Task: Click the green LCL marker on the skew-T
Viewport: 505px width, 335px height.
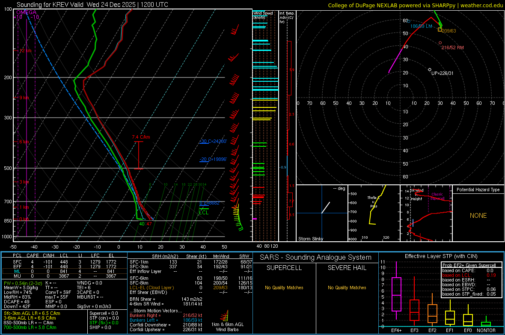Action: tap(204, 210)
